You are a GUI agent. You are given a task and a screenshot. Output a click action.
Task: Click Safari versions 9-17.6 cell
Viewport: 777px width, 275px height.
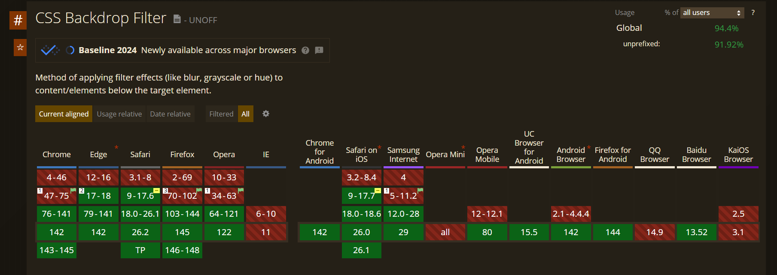[140, 196]
